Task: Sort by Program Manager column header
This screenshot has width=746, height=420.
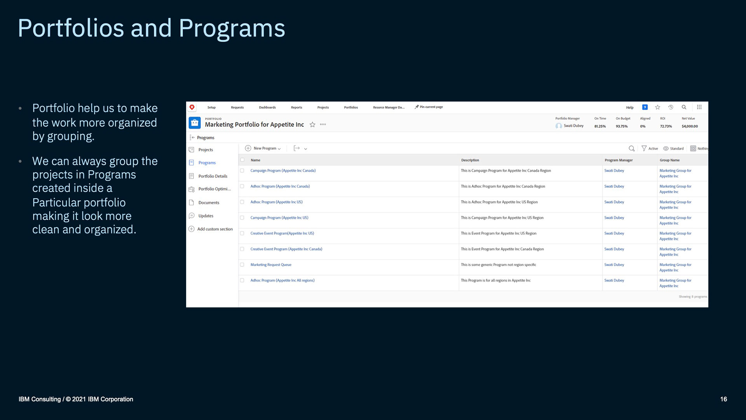Action: pyautogui.click(x=619, y=160)
